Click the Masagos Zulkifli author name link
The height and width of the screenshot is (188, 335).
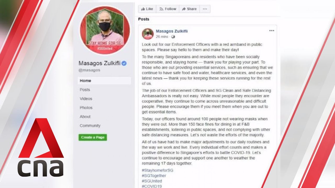(x=172, y=31)
